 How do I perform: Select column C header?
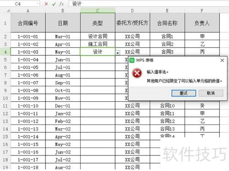(98, 10)
